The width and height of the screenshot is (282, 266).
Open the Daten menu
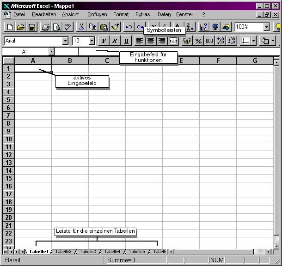[x=164, y=15]
